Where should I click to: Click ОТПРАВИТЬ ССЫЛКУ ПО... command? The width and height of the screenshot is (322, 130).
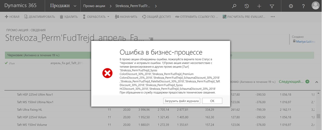coord(197,17)
